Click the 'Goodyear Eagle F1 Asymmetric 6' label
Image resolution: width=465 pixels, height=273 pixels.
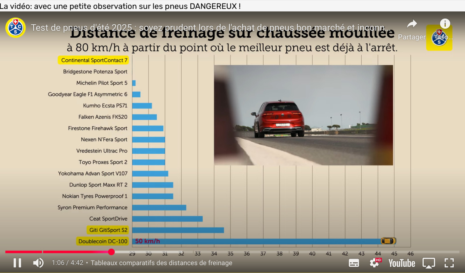[87, 94]
